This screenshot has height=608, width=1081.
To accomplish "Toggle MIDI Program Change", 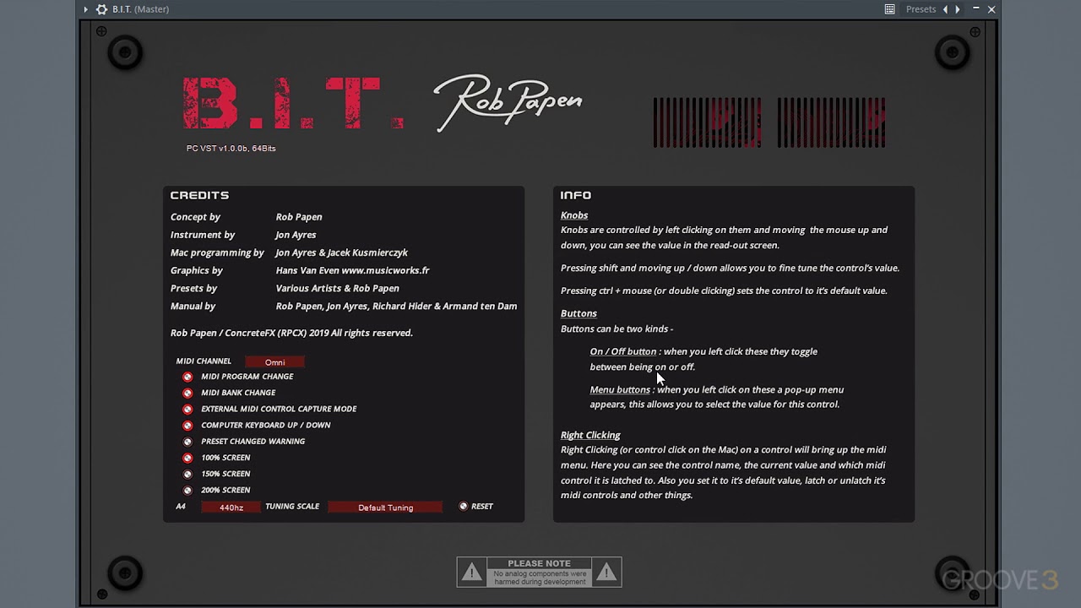I will [x=187, y=377].
